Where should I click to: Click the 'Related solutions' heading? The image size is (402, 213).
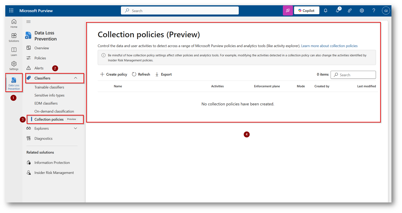tap(40, 152)
